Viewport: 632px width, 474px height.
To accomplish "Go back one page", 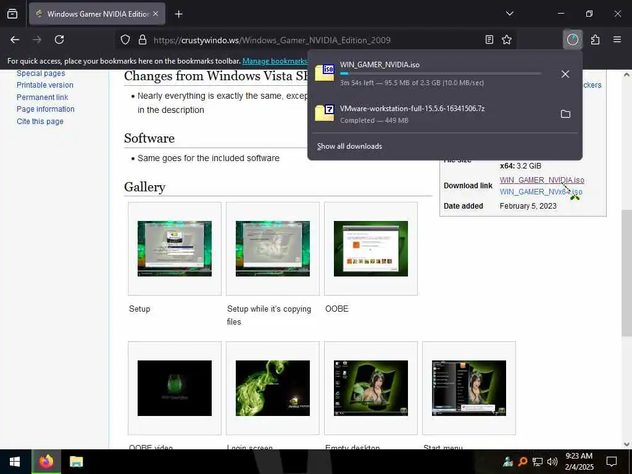I will (x=15, y=39).
